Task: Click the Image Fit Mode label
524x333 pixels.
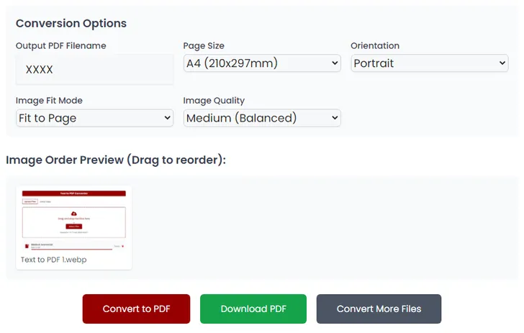Action: [49, 101]
